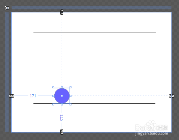The width and height of the screenshot is (179, 140).
Task: Click the bottom margin value 115
Action: pyautogui.click(x=62, y=118)
